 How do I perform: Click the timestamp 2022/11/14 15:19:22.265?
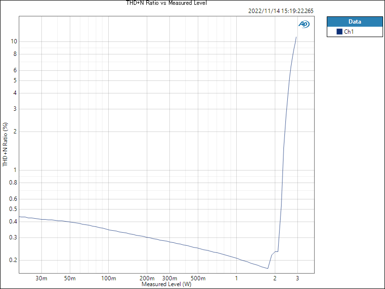(x=281, y=11)
